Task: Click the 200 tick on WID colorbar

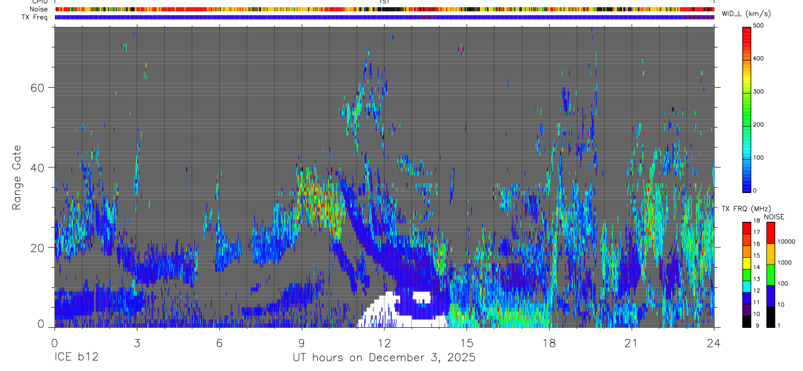Action: tap(759, 124)
